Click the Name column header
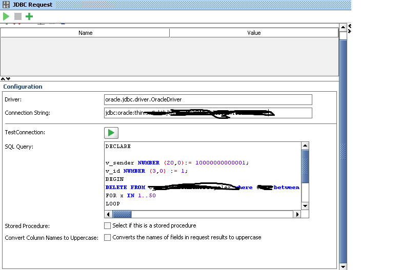Screen dimensions: 420x270 click(85, 33)
